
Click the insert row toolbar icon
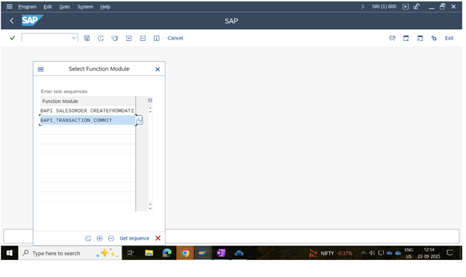(x=128, y=38)
